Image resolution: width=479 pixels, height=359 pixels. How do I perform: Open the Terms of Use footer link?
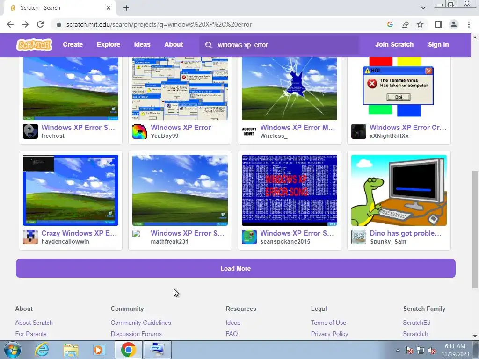click(328, 323)
